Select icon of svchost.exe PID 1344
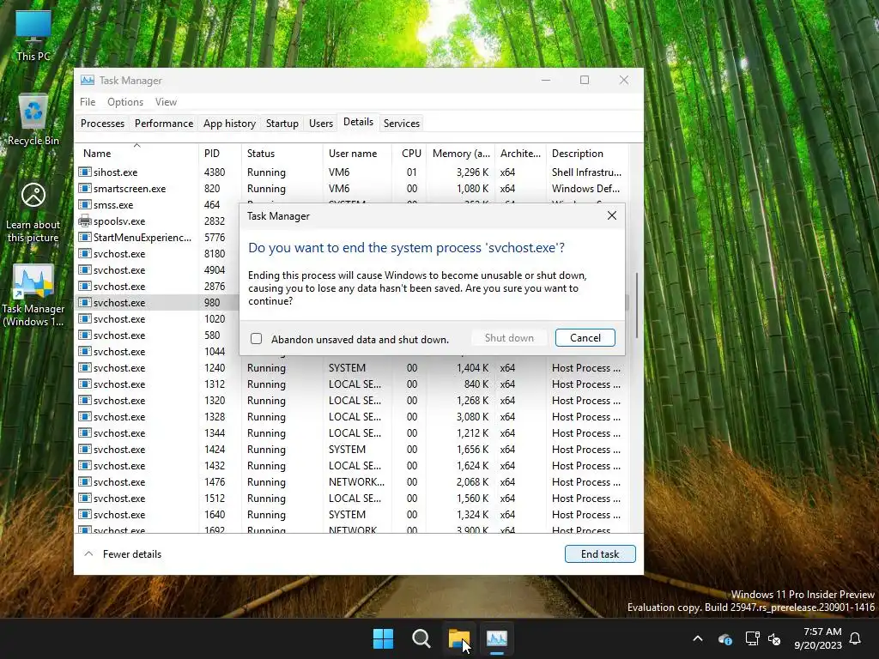The image size is (879, 659). 85,432
